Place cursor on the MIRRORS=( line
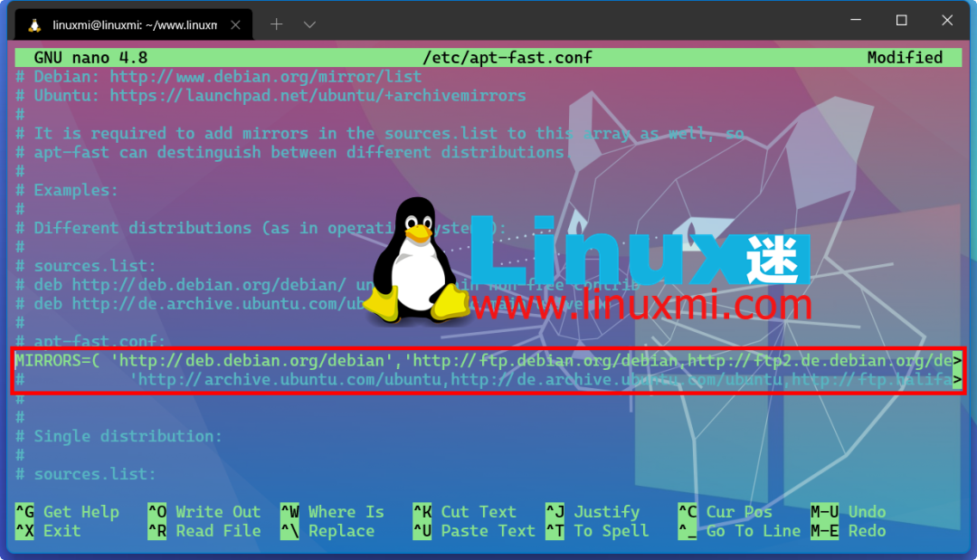This screenshot has height=560, width=977. 488,361
